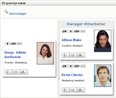Click the magnifying glass search icon
Screen dimensions: 116x98
[6, 12]
